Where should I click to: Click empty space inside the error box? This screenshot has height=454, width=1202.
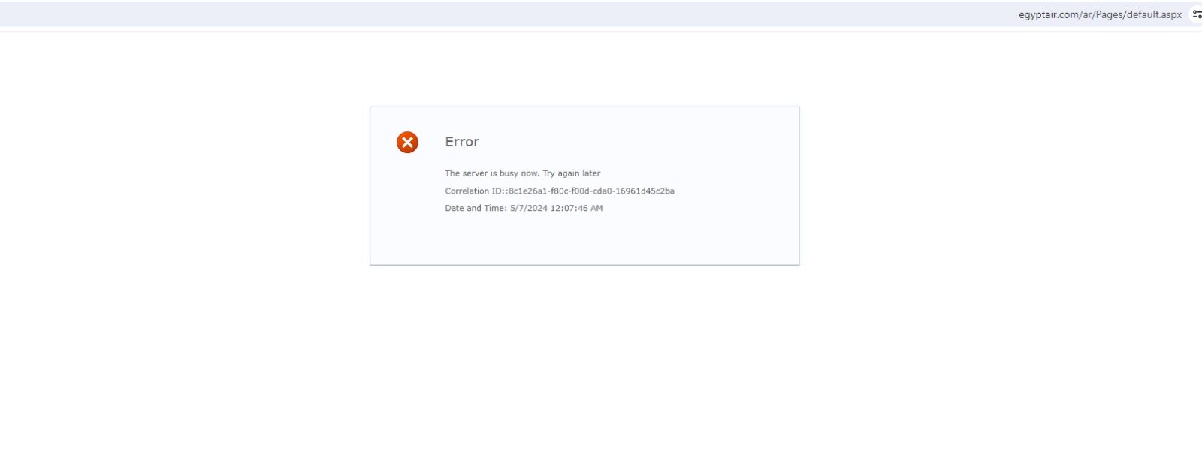click(x=714, y=233)
